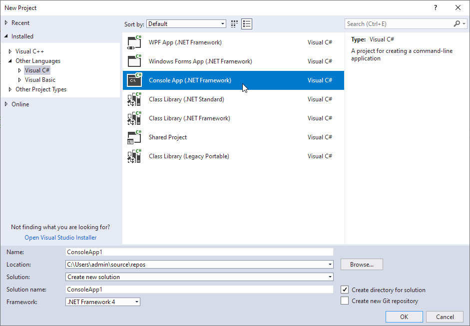The height and width of the screenshot is (326, 470).
Task: Click the Solution name input field
Action: point(199,290)
